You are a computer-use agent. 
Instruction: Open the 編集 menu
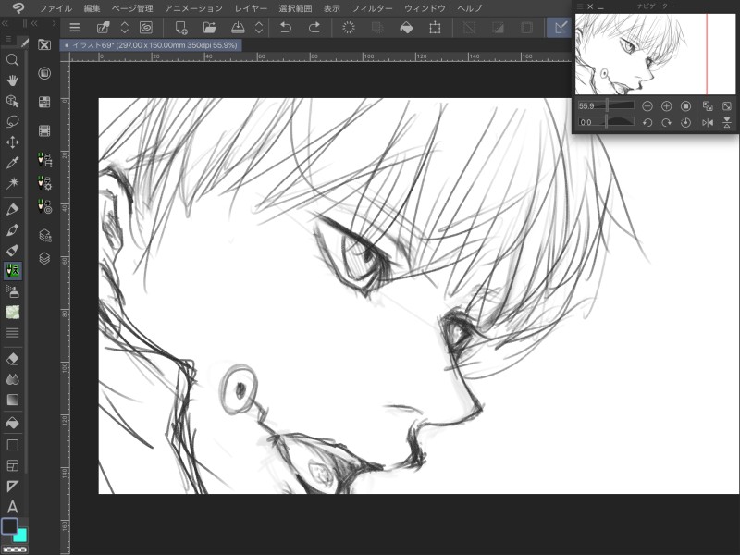[x=92, y=8]
